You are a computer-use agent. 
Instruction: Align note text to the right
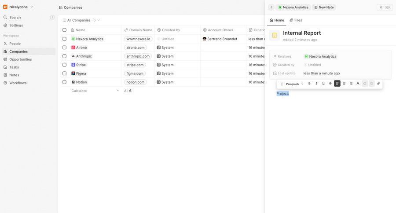[351, 83]
